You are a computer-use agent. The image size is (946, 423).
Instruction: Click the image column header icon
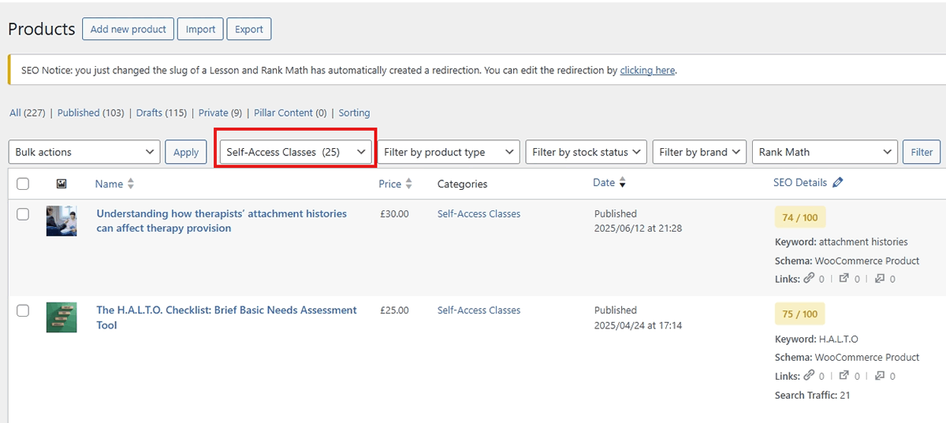tap(61, 184)
